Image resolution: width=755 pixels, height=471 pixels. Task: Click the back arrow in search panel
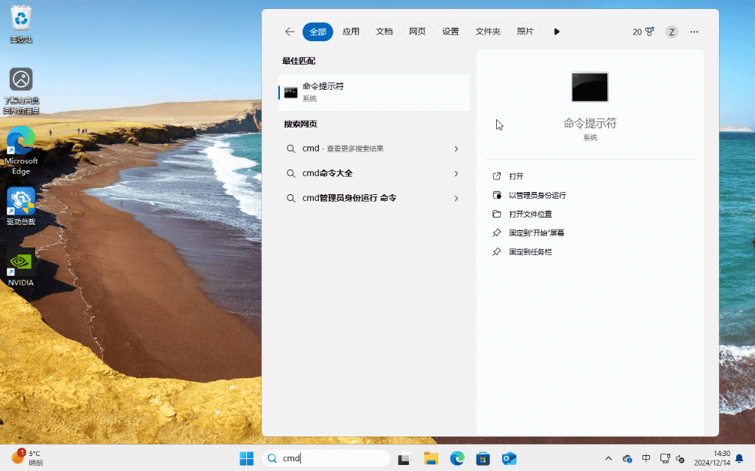290,31
